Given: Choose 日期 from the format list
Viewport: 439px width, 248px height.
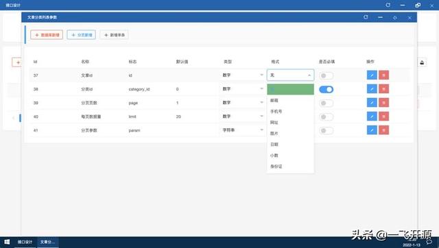Looking at the screenshot, I should pyautogui.click(x=290, y=145).
